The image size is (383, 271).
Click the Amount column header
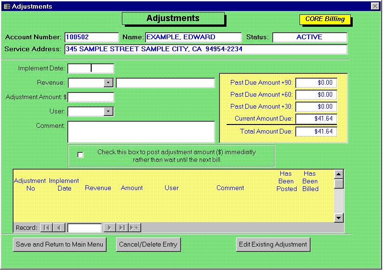point(132,188)
